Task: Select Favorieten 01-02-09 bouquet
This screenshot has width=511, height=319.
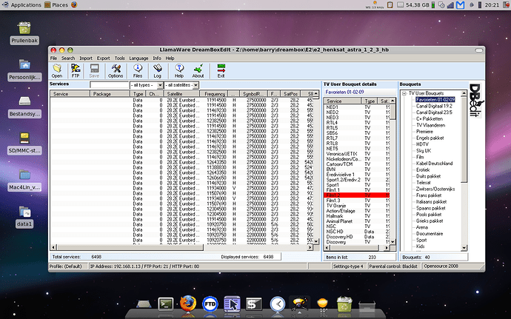Action: [x=435, y=100]
